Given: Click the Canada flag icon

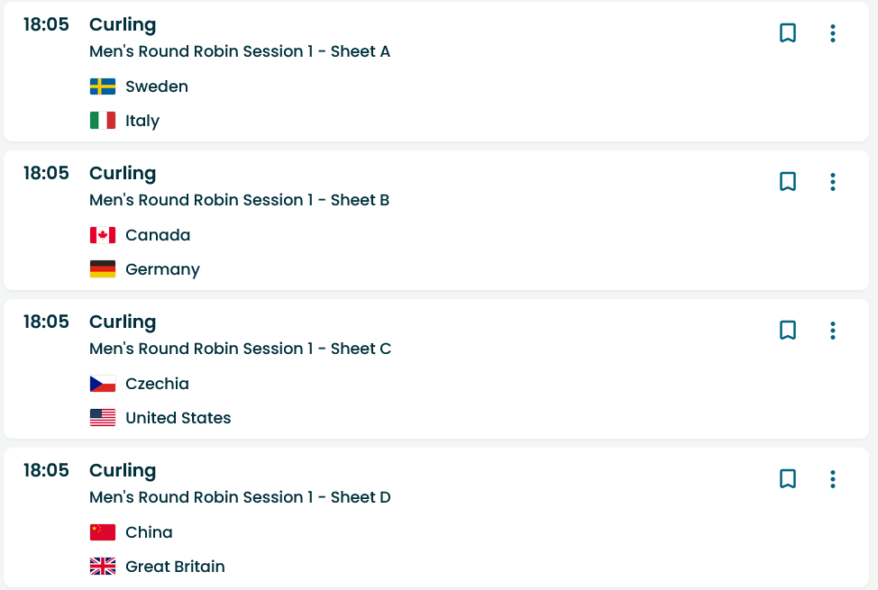Looking at the screenshot, I should (103, 235).
